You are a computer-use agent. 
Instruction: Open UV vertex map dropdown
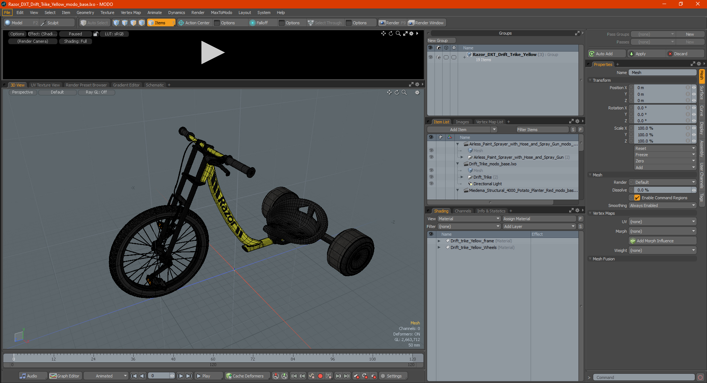click(662, 222)
